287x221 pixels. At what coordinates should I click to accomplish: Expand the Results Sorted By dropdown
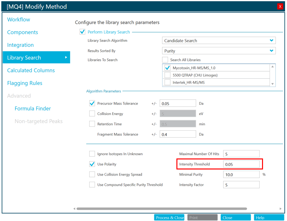pyautogui.click(x=219, y=51)
